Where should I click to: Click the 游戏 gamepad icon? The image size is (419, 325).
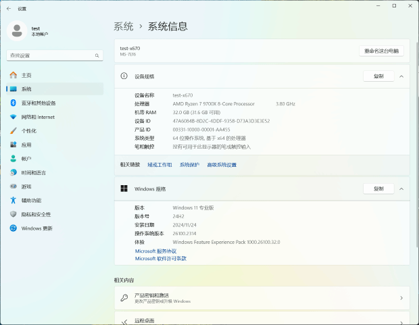pos(13,186)
